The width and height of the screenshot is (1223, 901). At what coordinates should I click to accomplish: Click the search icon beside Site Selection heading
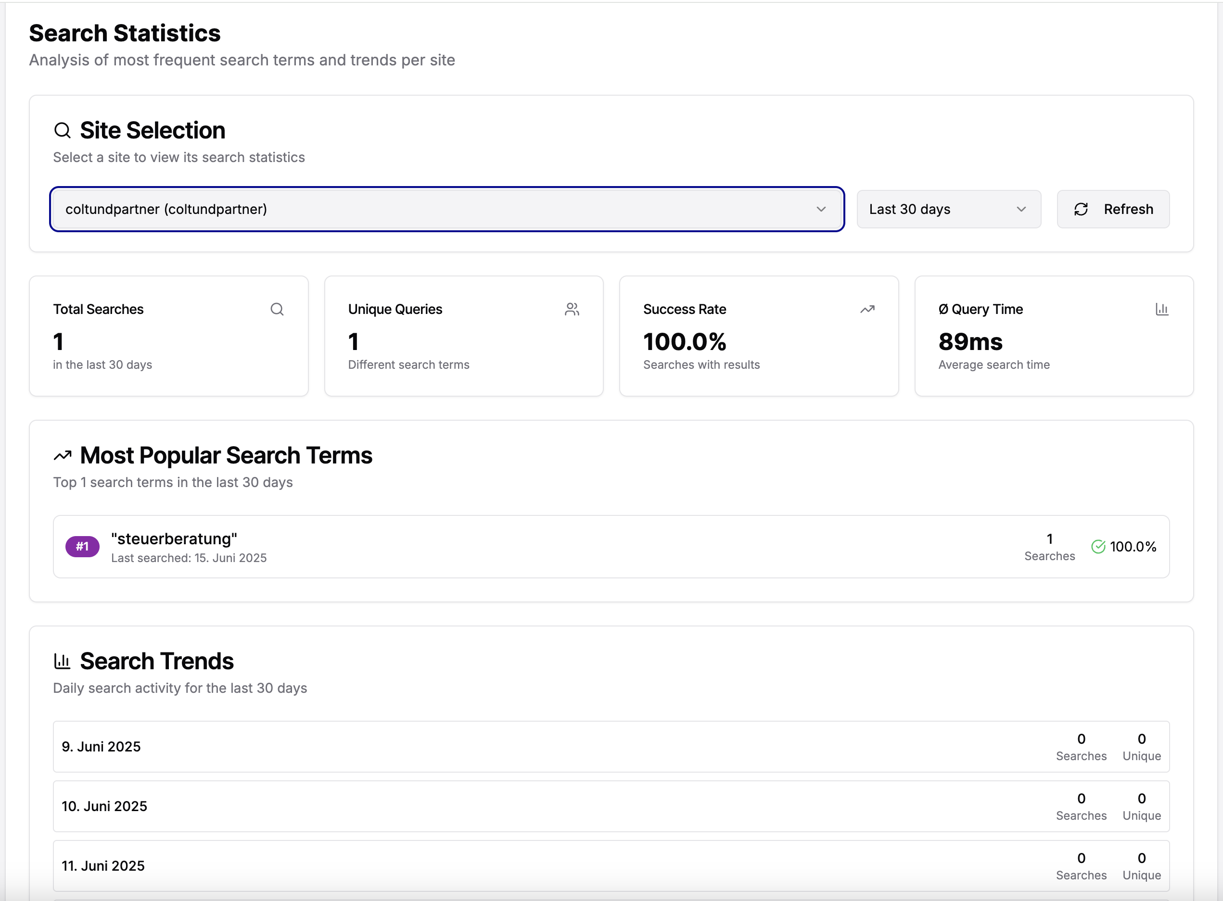(62, 130)
